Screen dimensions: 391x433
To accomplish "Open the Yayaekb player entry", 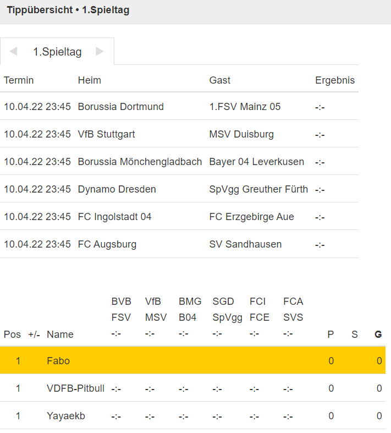I will [x=66, y=416].
